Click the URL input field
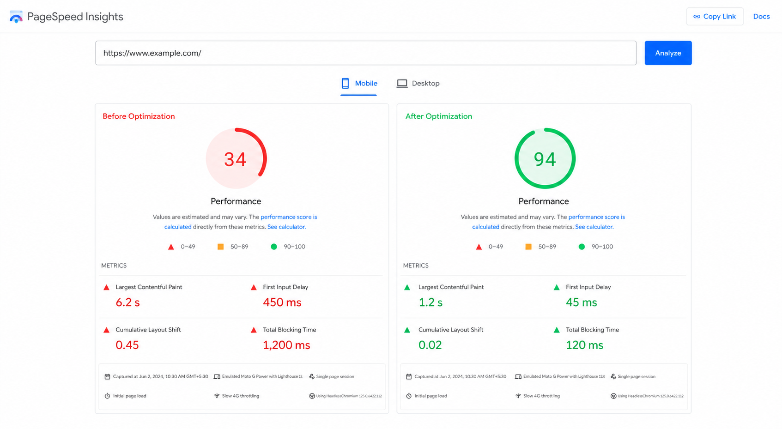The height and width of the screenshot is (429, 782). tap(366, 53)
